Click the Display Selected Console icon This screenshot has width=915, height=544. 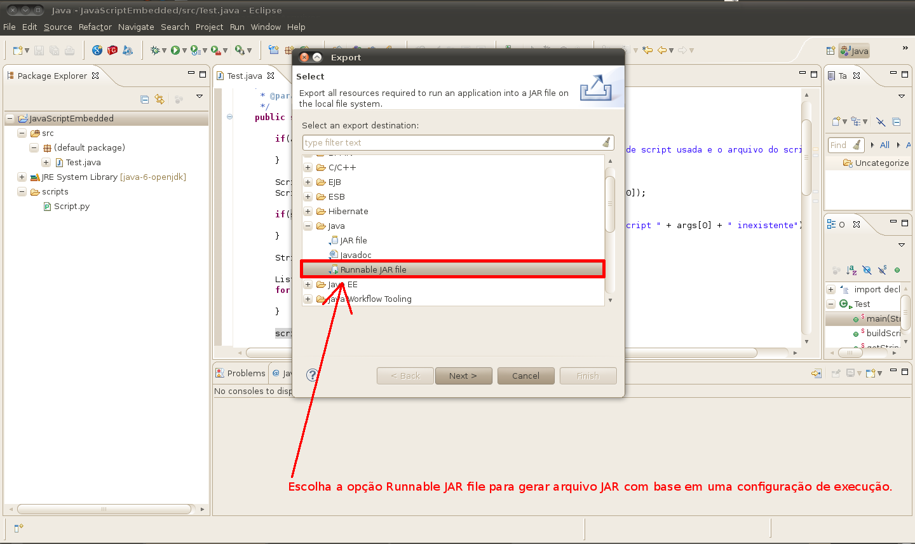point(851,373)
